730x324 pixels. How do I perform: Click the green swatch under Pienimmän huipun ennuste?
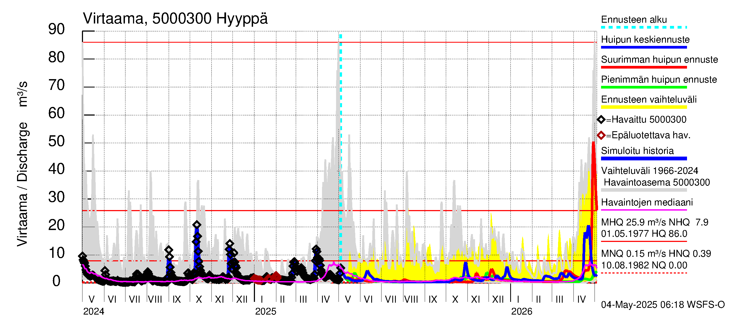click(644, 87)
